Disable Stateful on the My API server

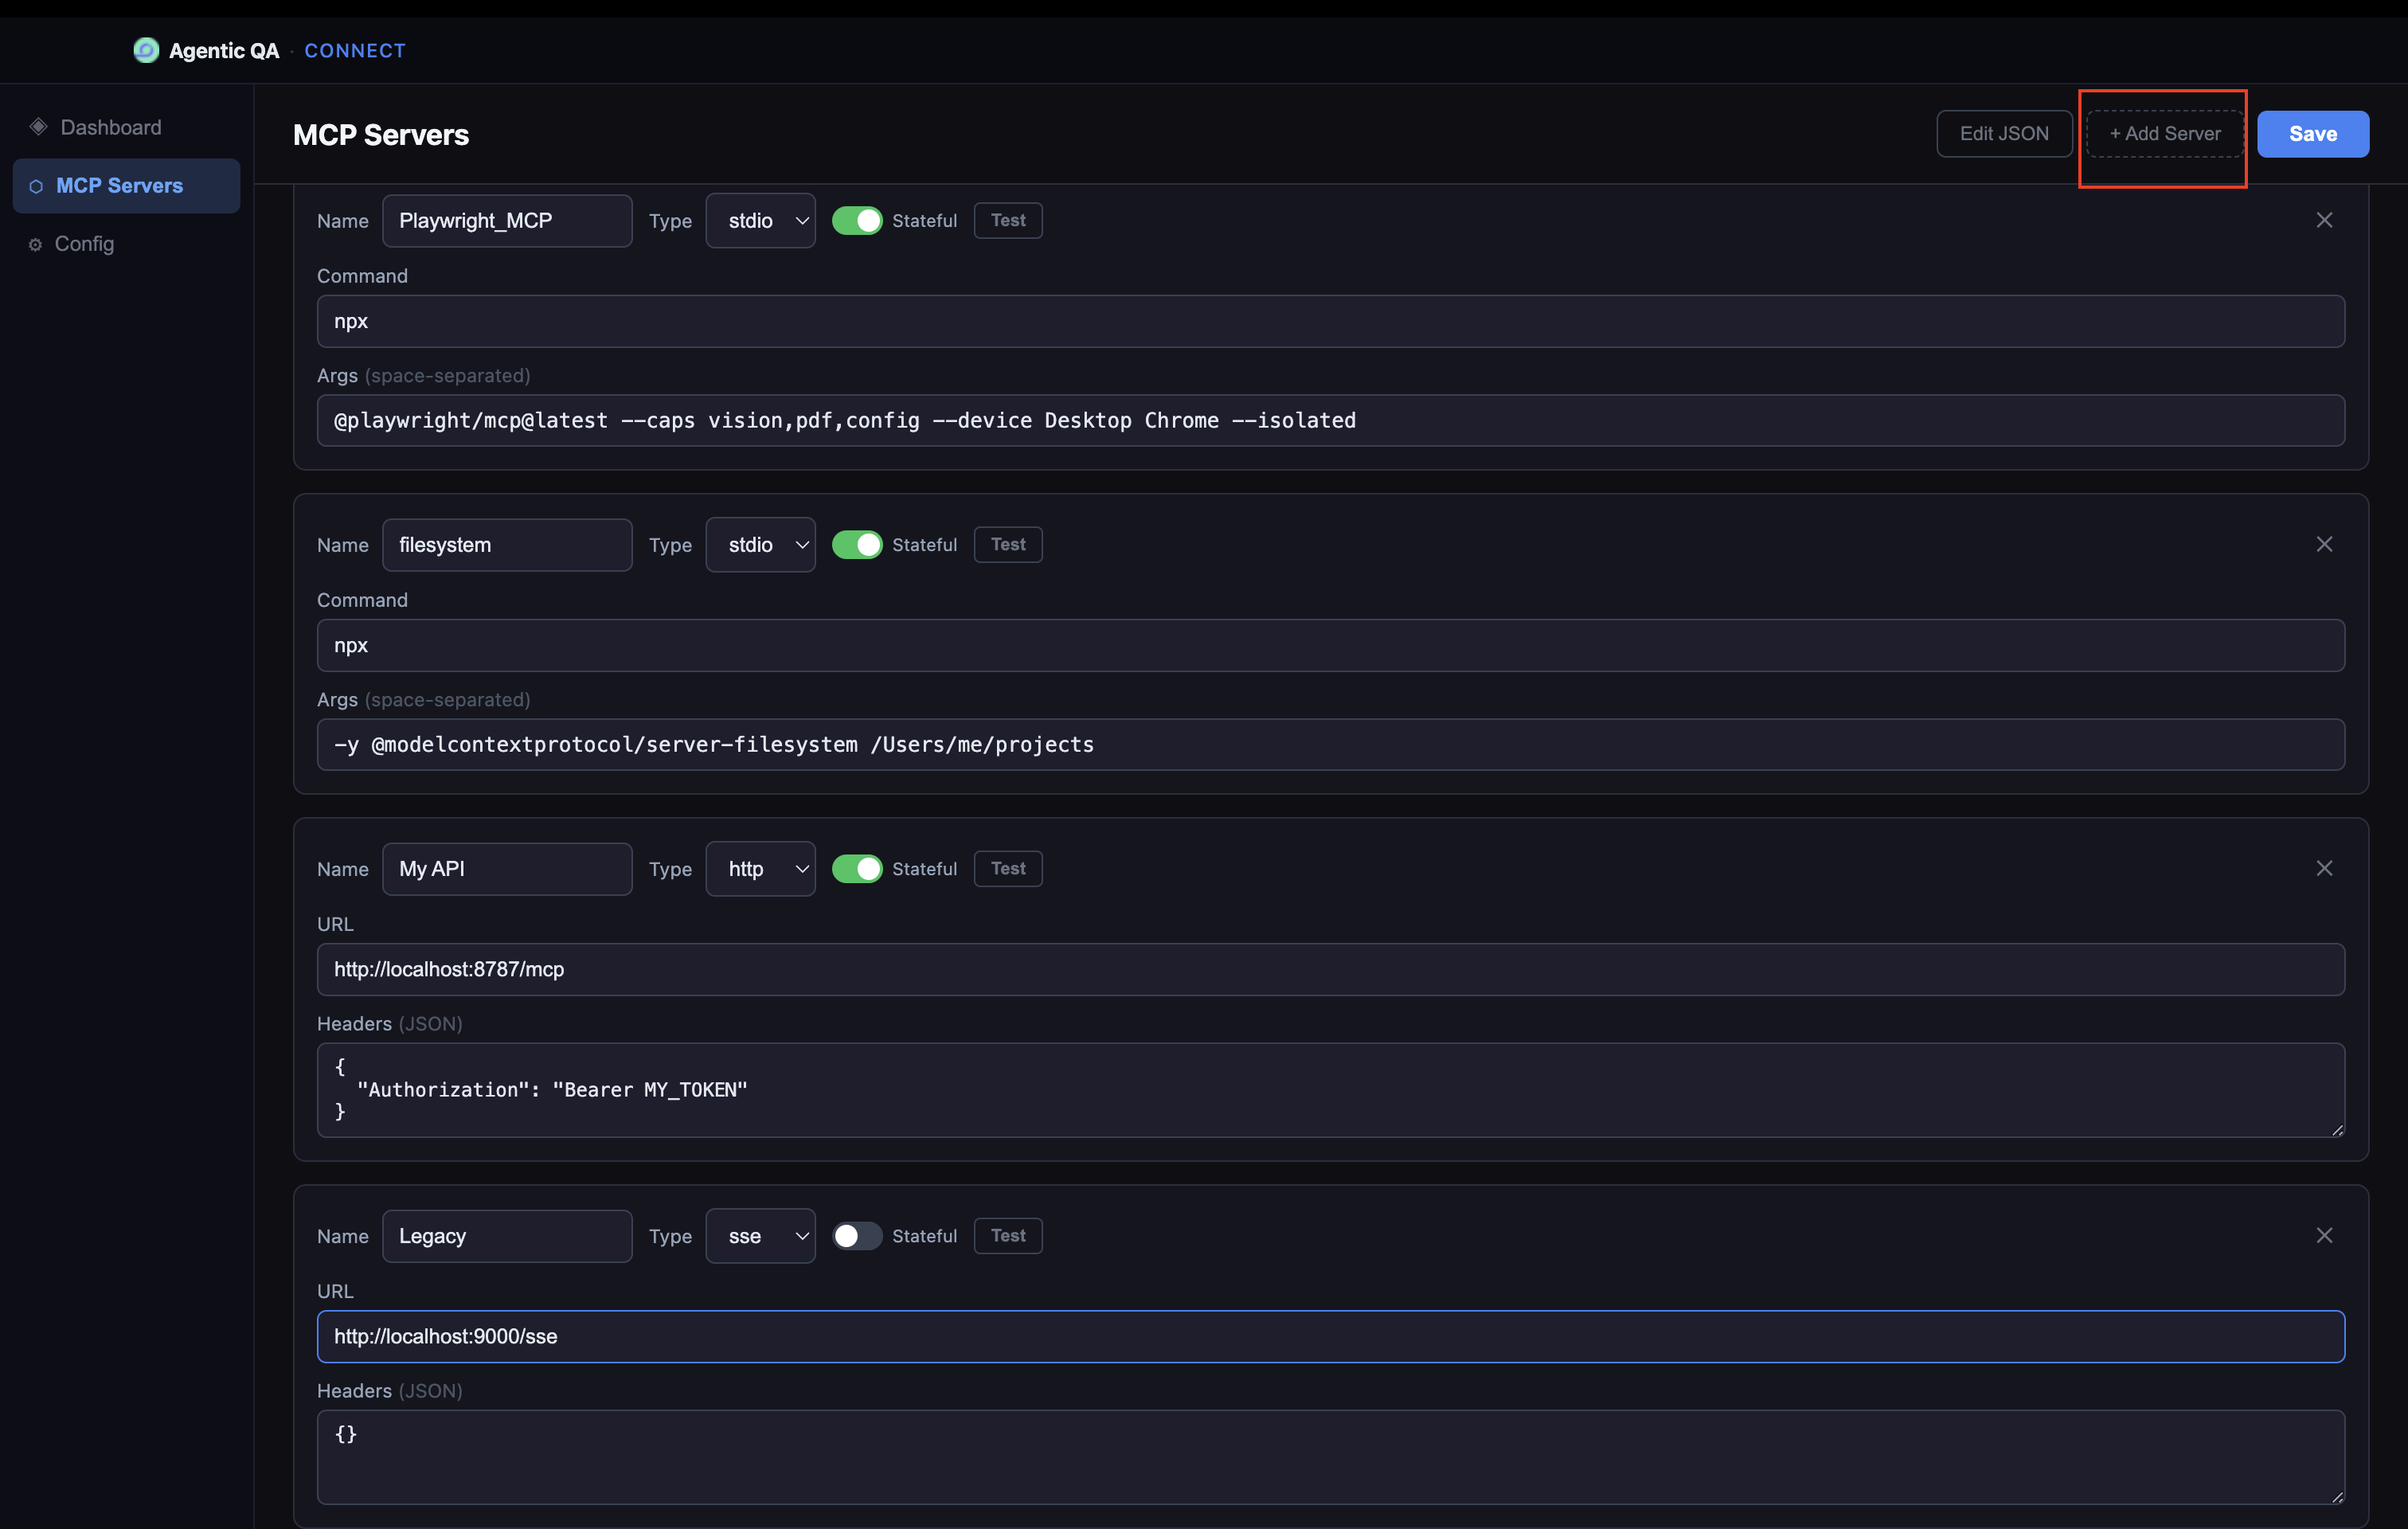[x=857, y=868]
